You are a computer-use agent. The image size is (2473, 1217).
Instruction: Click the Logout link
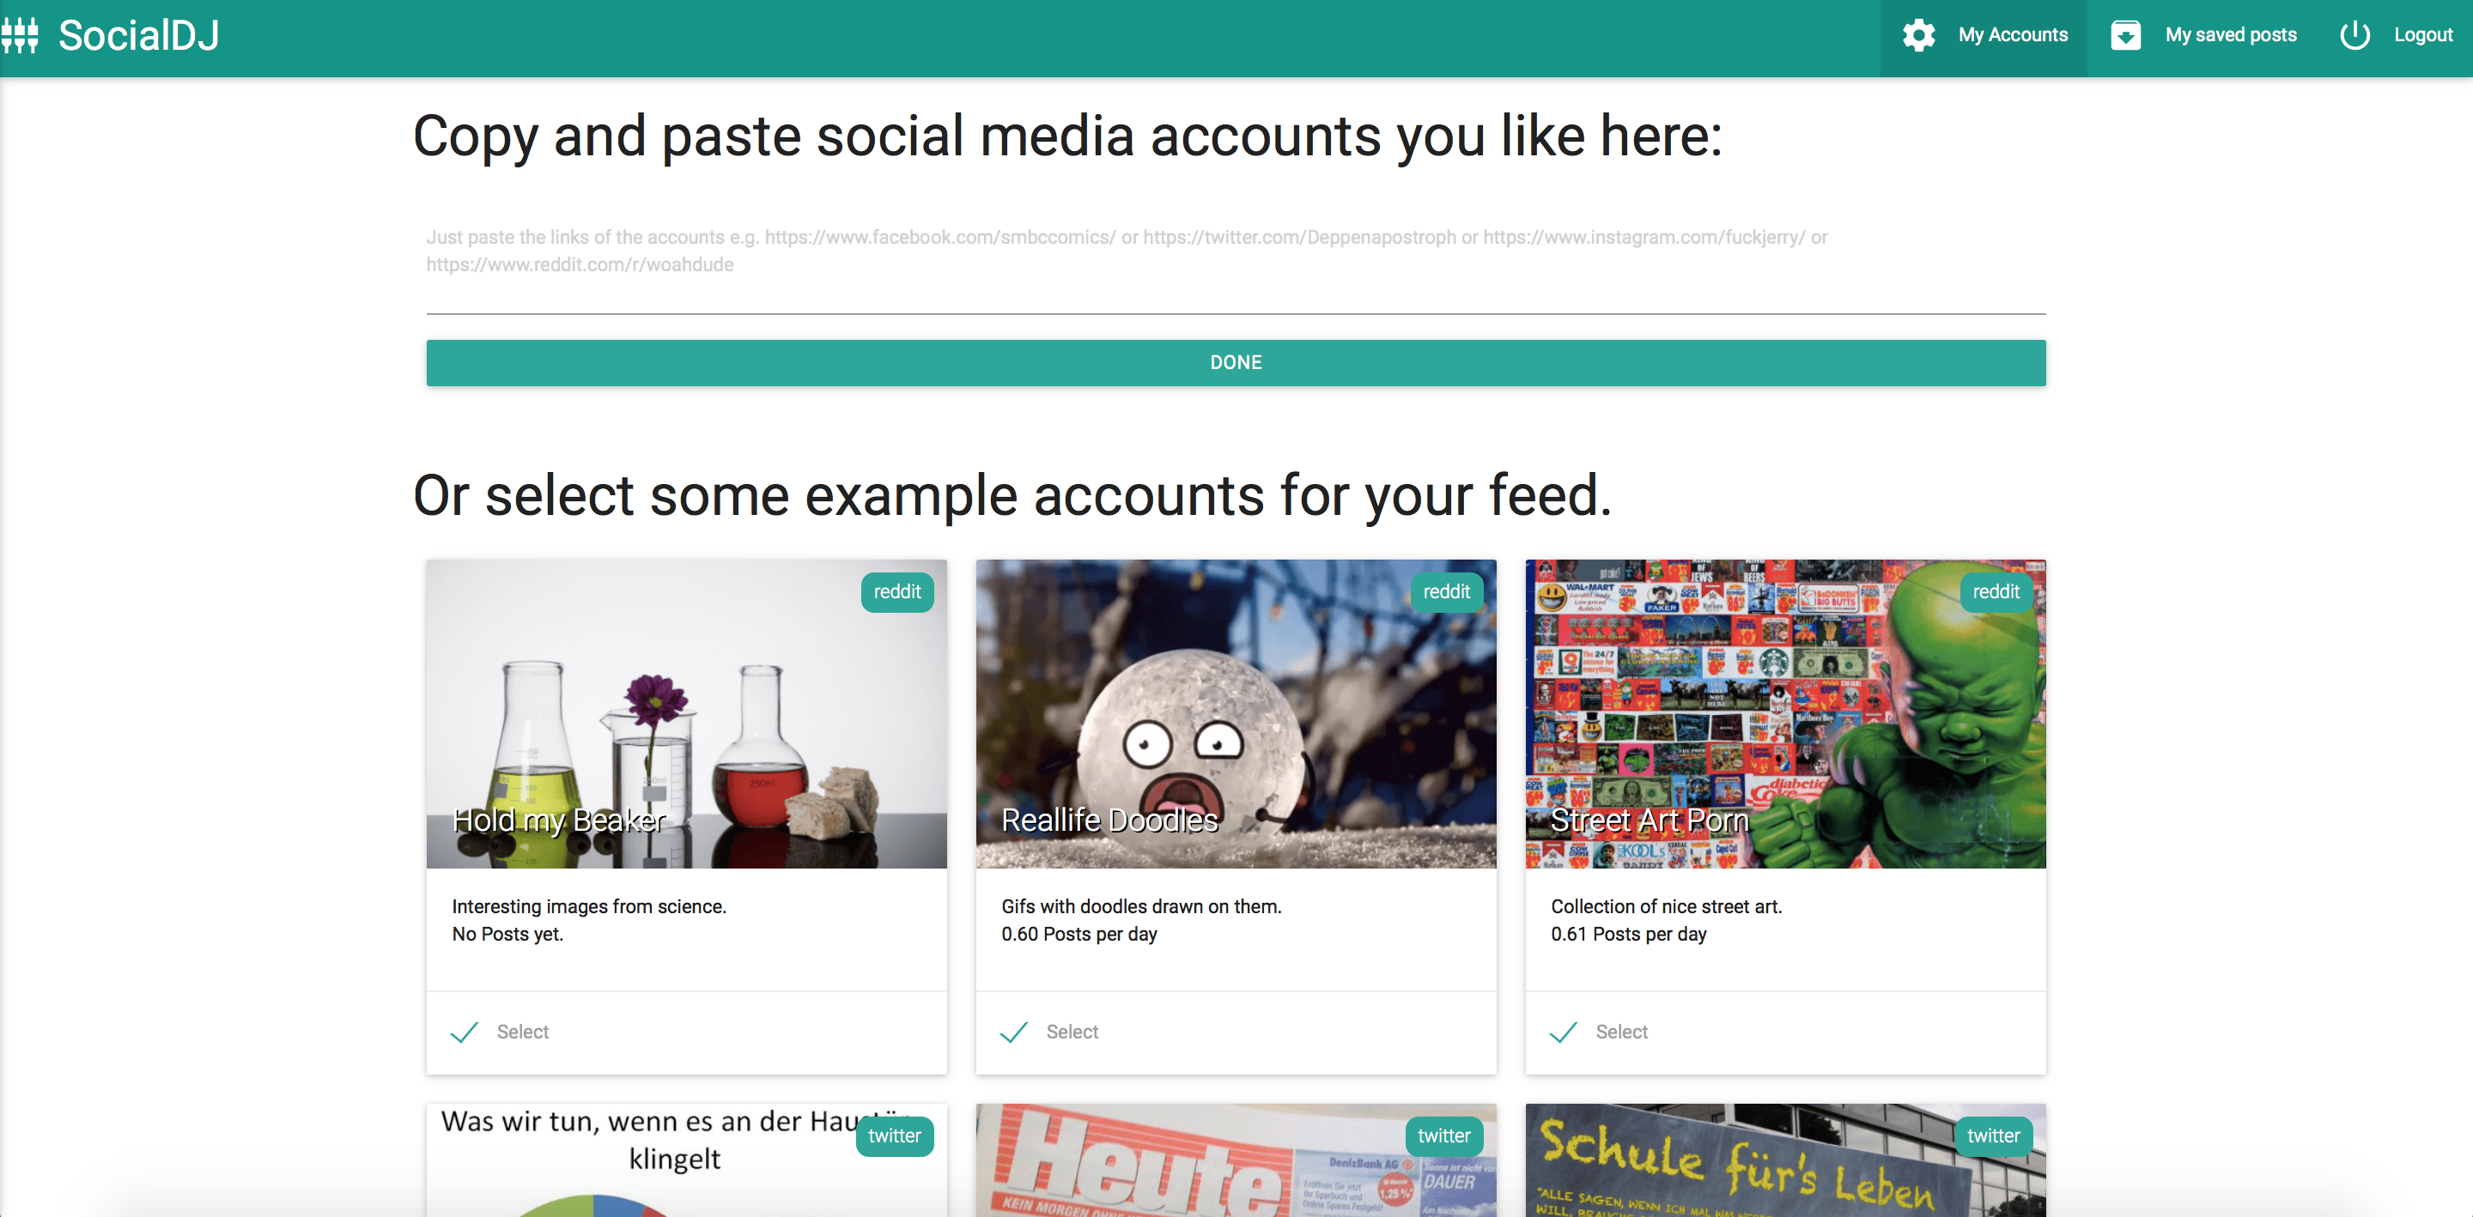(x=2422, y=35)
